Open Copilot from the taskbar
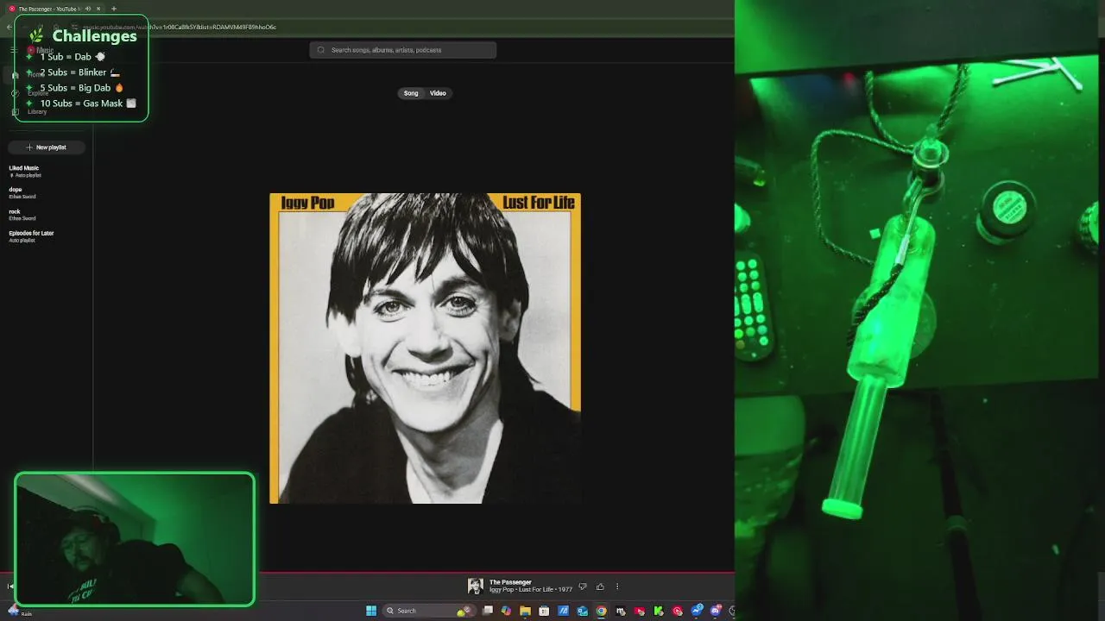 (x=506, y=611)
